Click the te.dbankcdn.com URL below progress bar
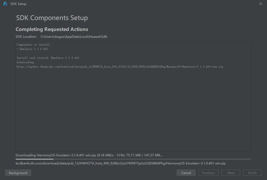The width and height of the screenshot is (267, 180). [120, 163]
